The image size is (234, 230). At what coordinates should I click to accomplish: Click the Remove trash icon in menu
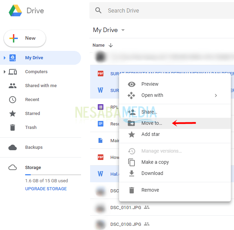(131, 190)
